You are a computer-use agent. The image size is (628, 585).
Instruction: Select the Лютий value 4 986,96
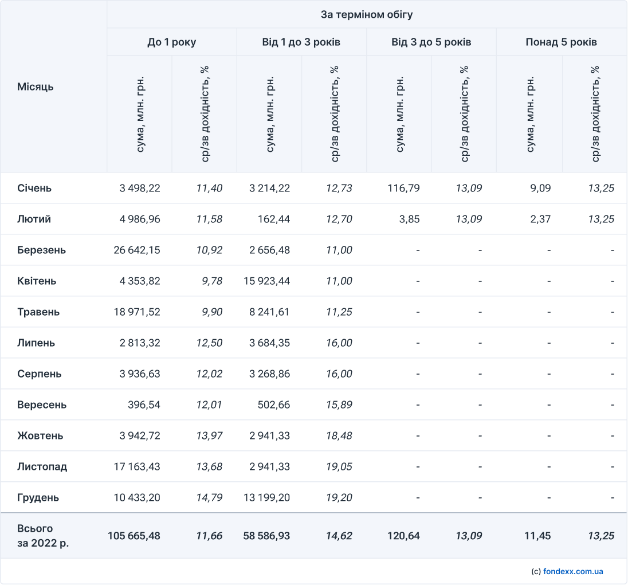coord(140,219)
